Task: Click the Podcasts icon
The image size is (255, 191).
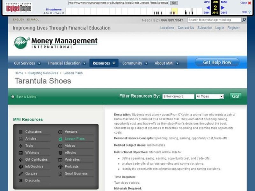Action: [60, 166]
